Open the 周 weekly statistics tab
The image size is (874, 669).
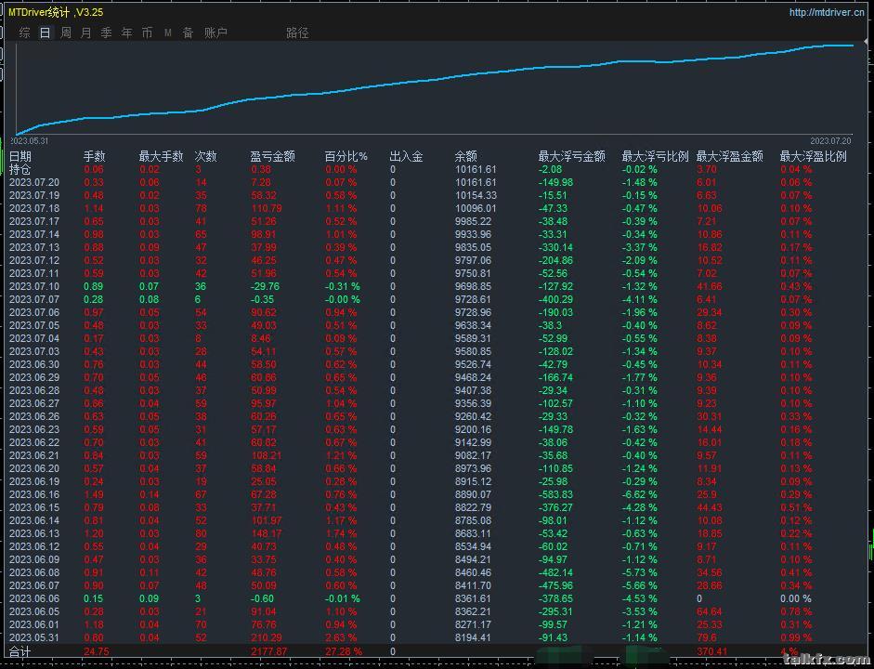point(66,33)
